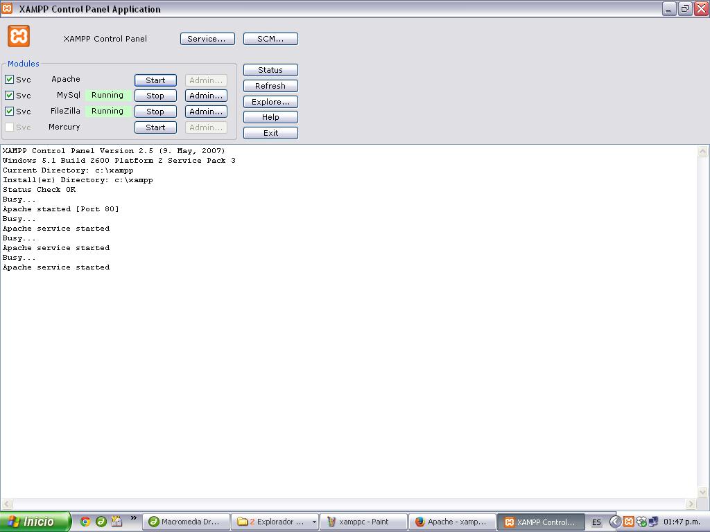This screenshot has height=532, width=710.
Task: Toggle the Apache Svc checkbox
Action: pyautogui.click(x=9, y=79)
